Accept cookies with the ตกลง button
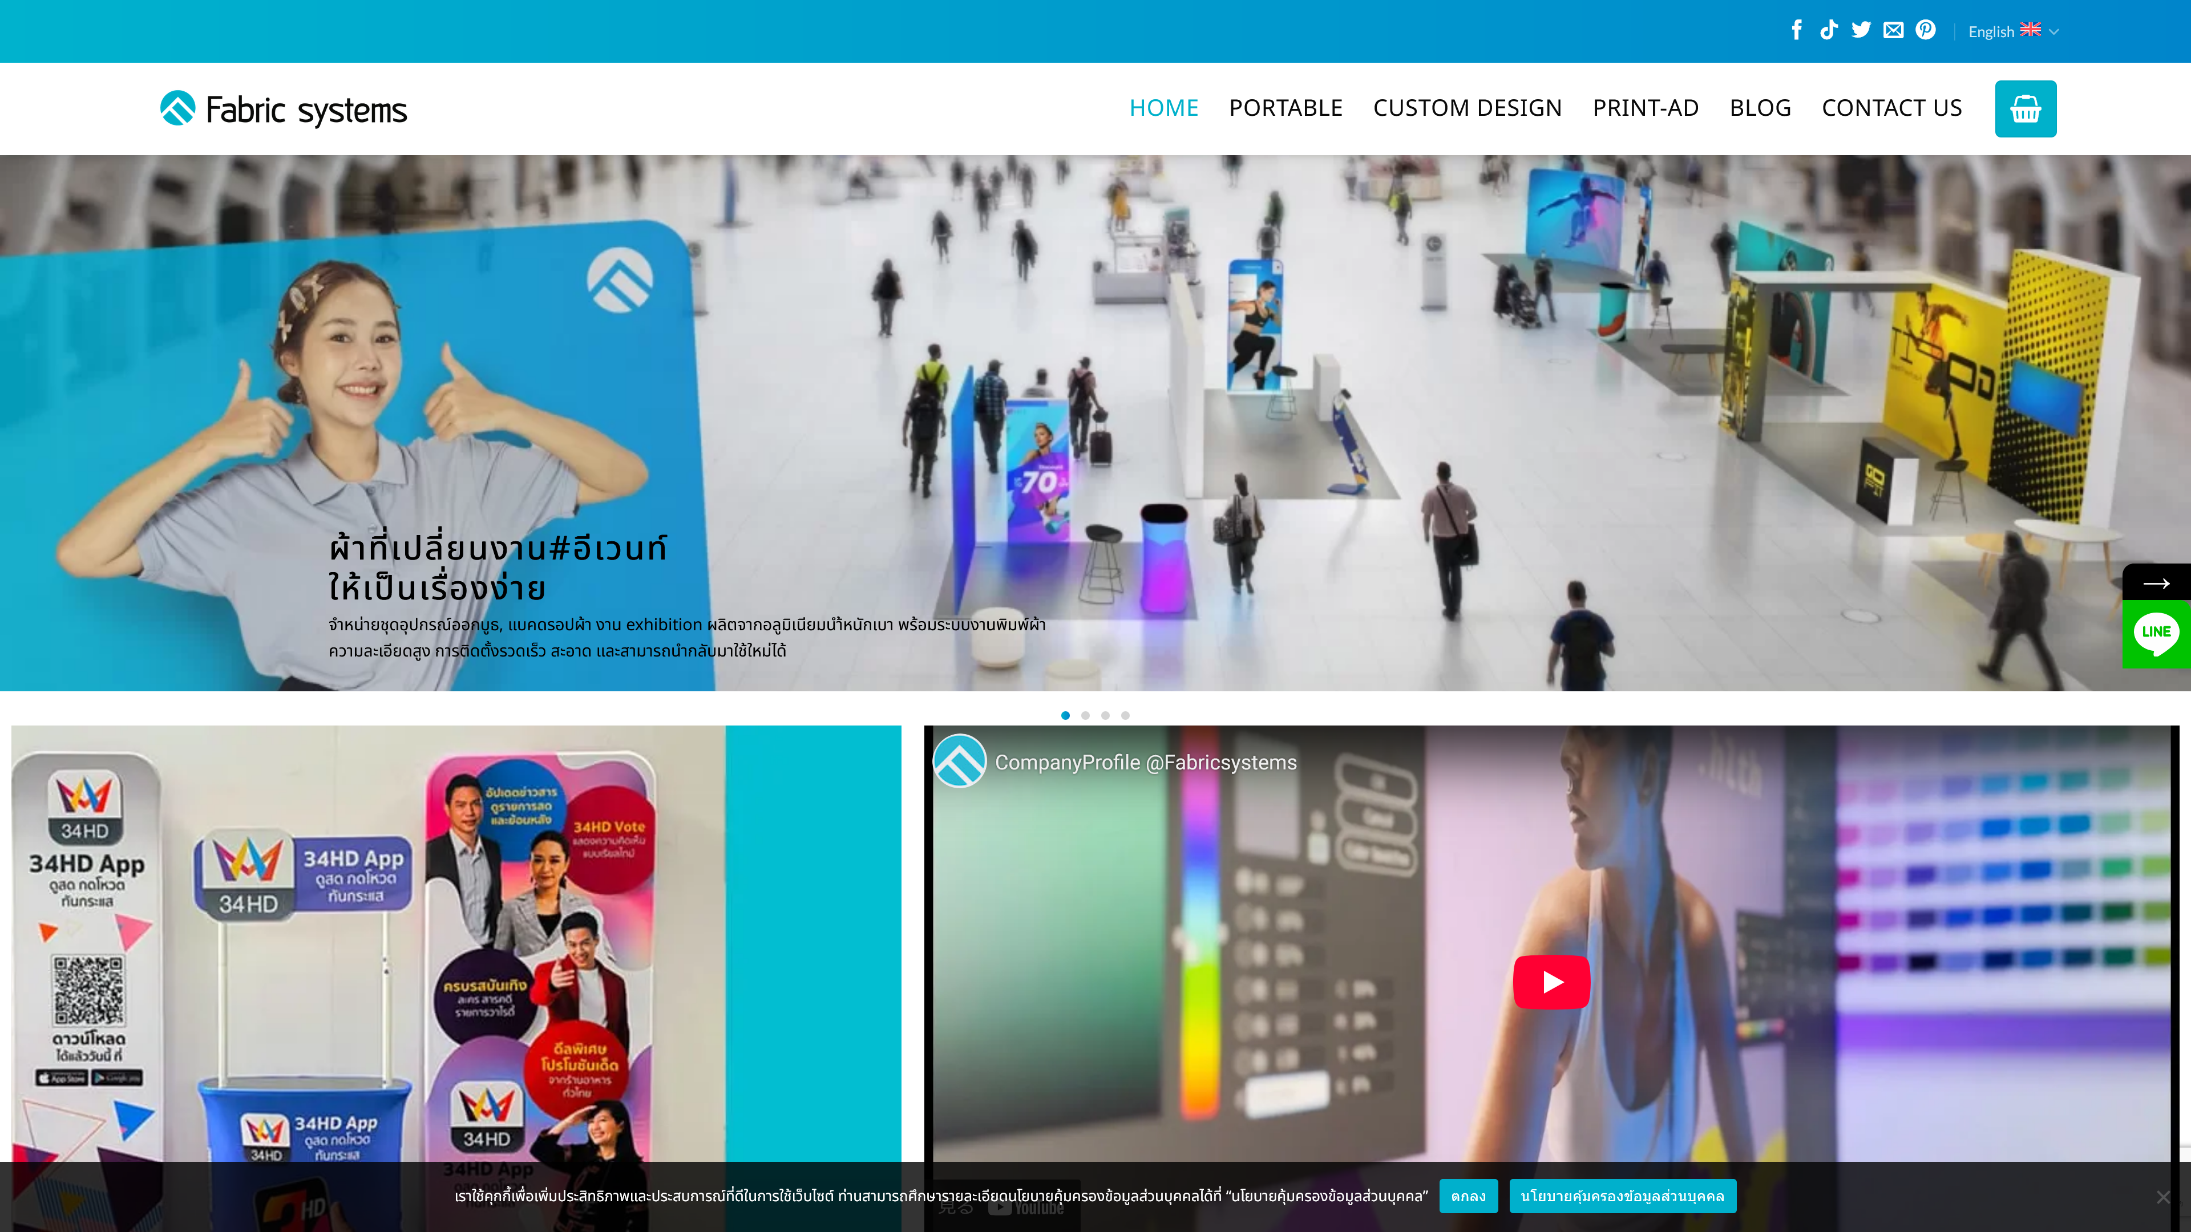The width and height of the screenshot is (2191, 1232). [x=1468, y=1196]
